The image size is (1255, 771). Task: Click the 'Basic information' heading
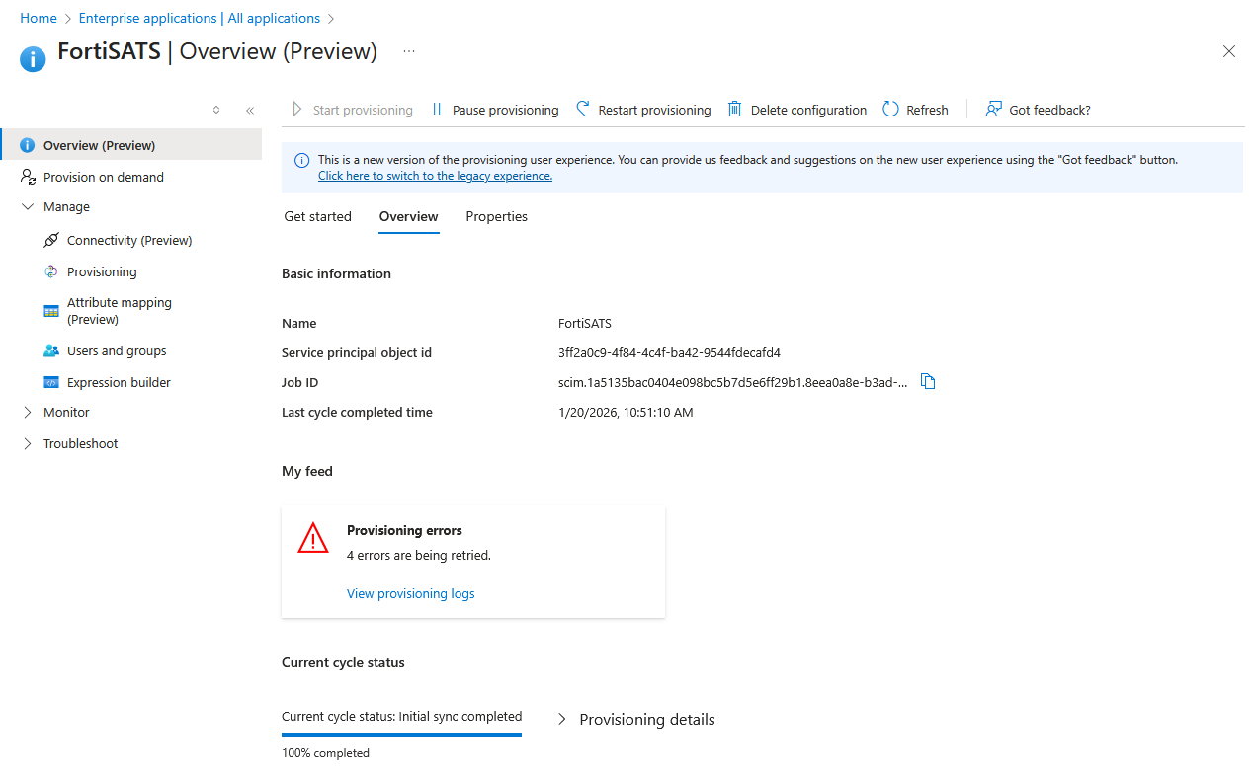(336, 273)
